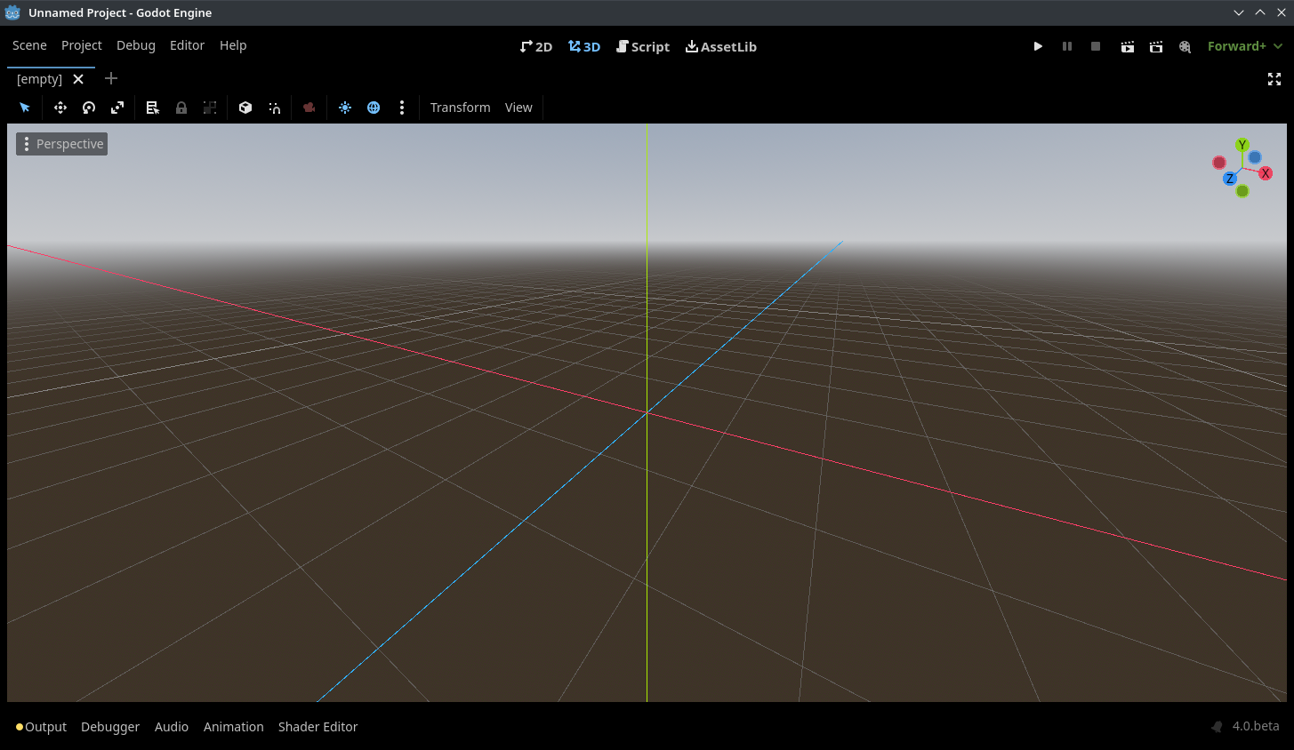Choose the Scale mode tool
Image resolution: width=1294 pixels, height=750 pixels.
(x=117, y=107)
